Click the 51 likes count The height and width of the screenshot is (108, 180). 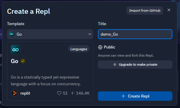tap(65, 93)
